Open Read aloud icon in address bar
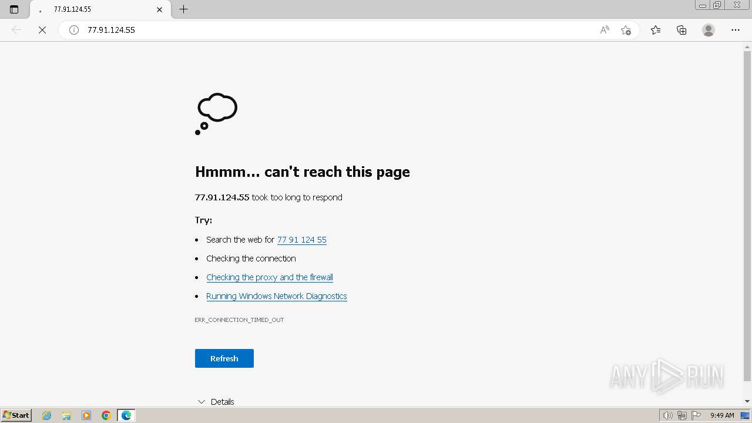 click(605, 30)
